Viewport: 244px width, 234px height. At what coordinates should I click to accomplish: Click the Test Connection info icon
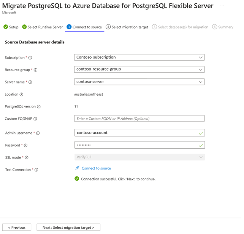(37, 170)
